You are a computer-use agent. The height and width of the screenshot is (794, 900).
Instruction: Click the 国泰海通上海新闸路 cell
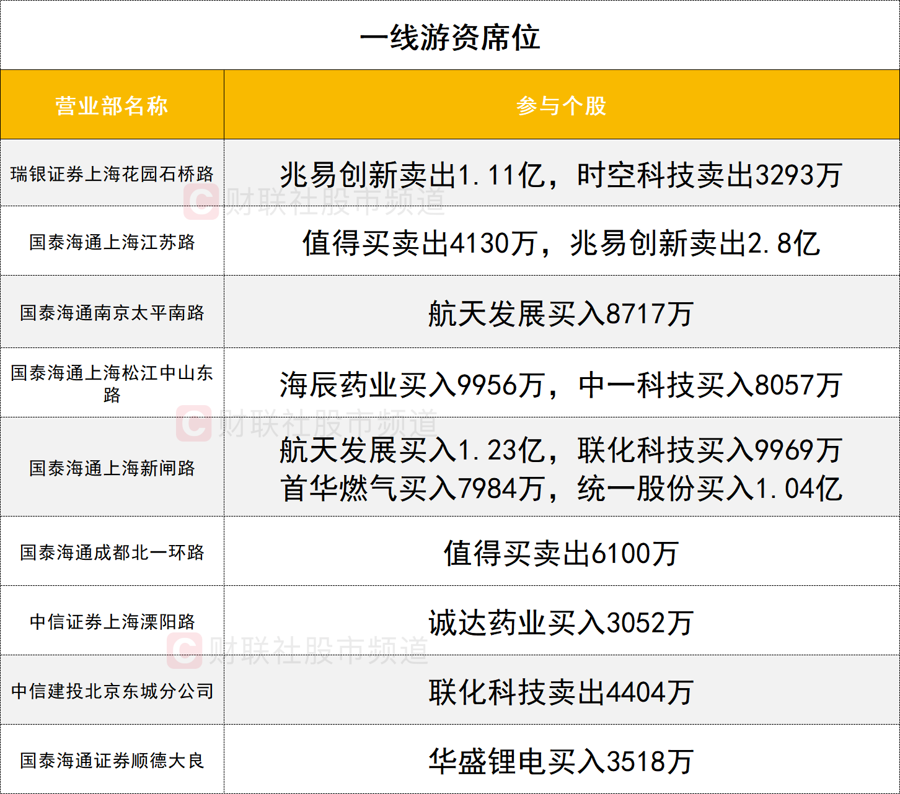(x=112, y=468)
